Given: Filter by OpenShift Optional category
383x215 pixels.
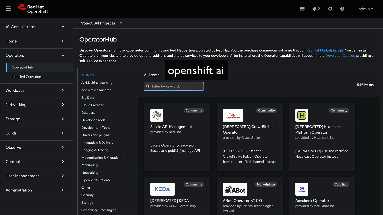Looking at the screenshot, I should [x=96, y=180].
